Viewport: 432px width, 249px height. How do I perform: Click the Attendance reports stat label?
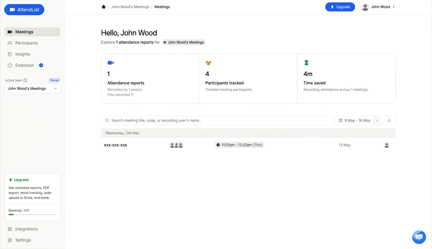126,83
